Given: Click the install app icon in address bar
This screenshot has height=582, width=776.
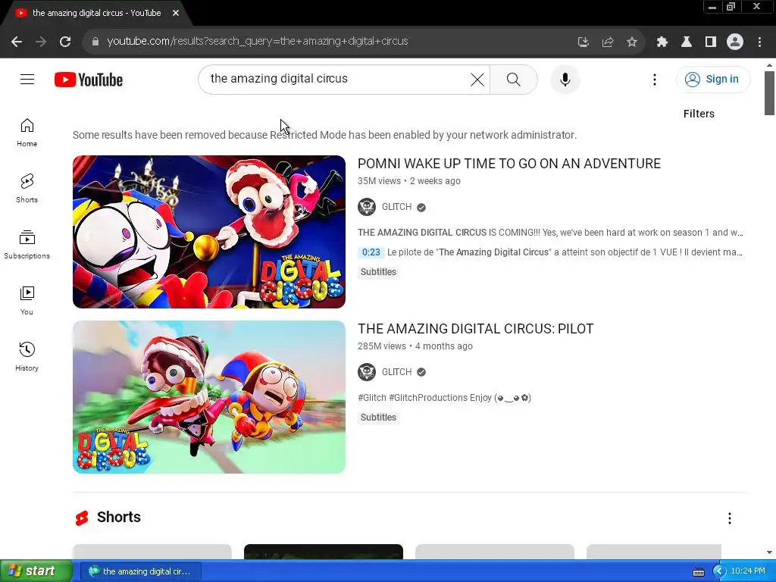Looking at the screenshot, I should coord(583,42).
